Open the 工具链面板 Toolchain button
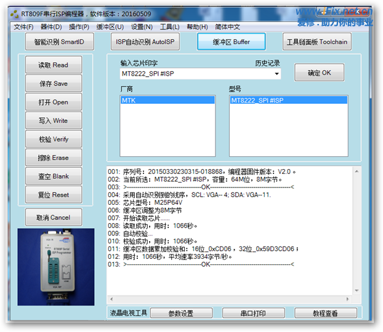Screen dimensions: 383x332 (x=317, y=42)
